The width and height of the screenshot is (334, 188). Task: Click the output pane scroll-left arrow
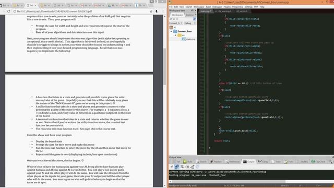tap(170, 181)
